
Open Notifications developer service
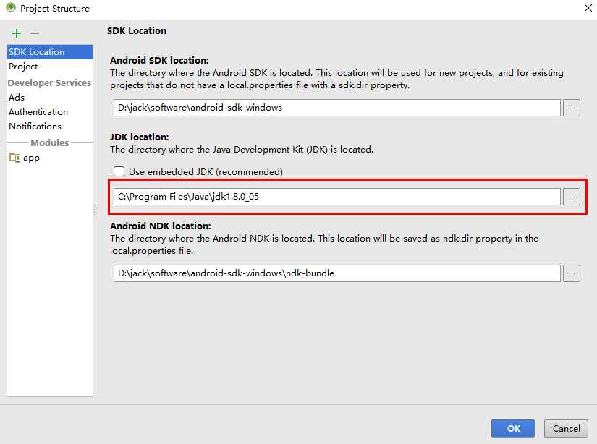click(x=35, y=127)
